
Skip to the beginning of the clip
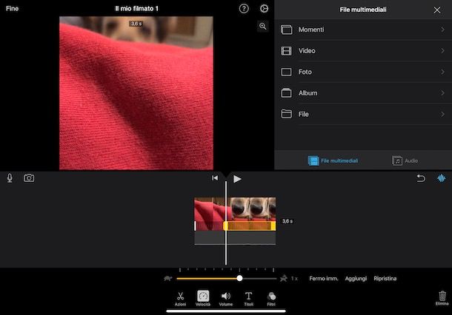coord(215,178)
